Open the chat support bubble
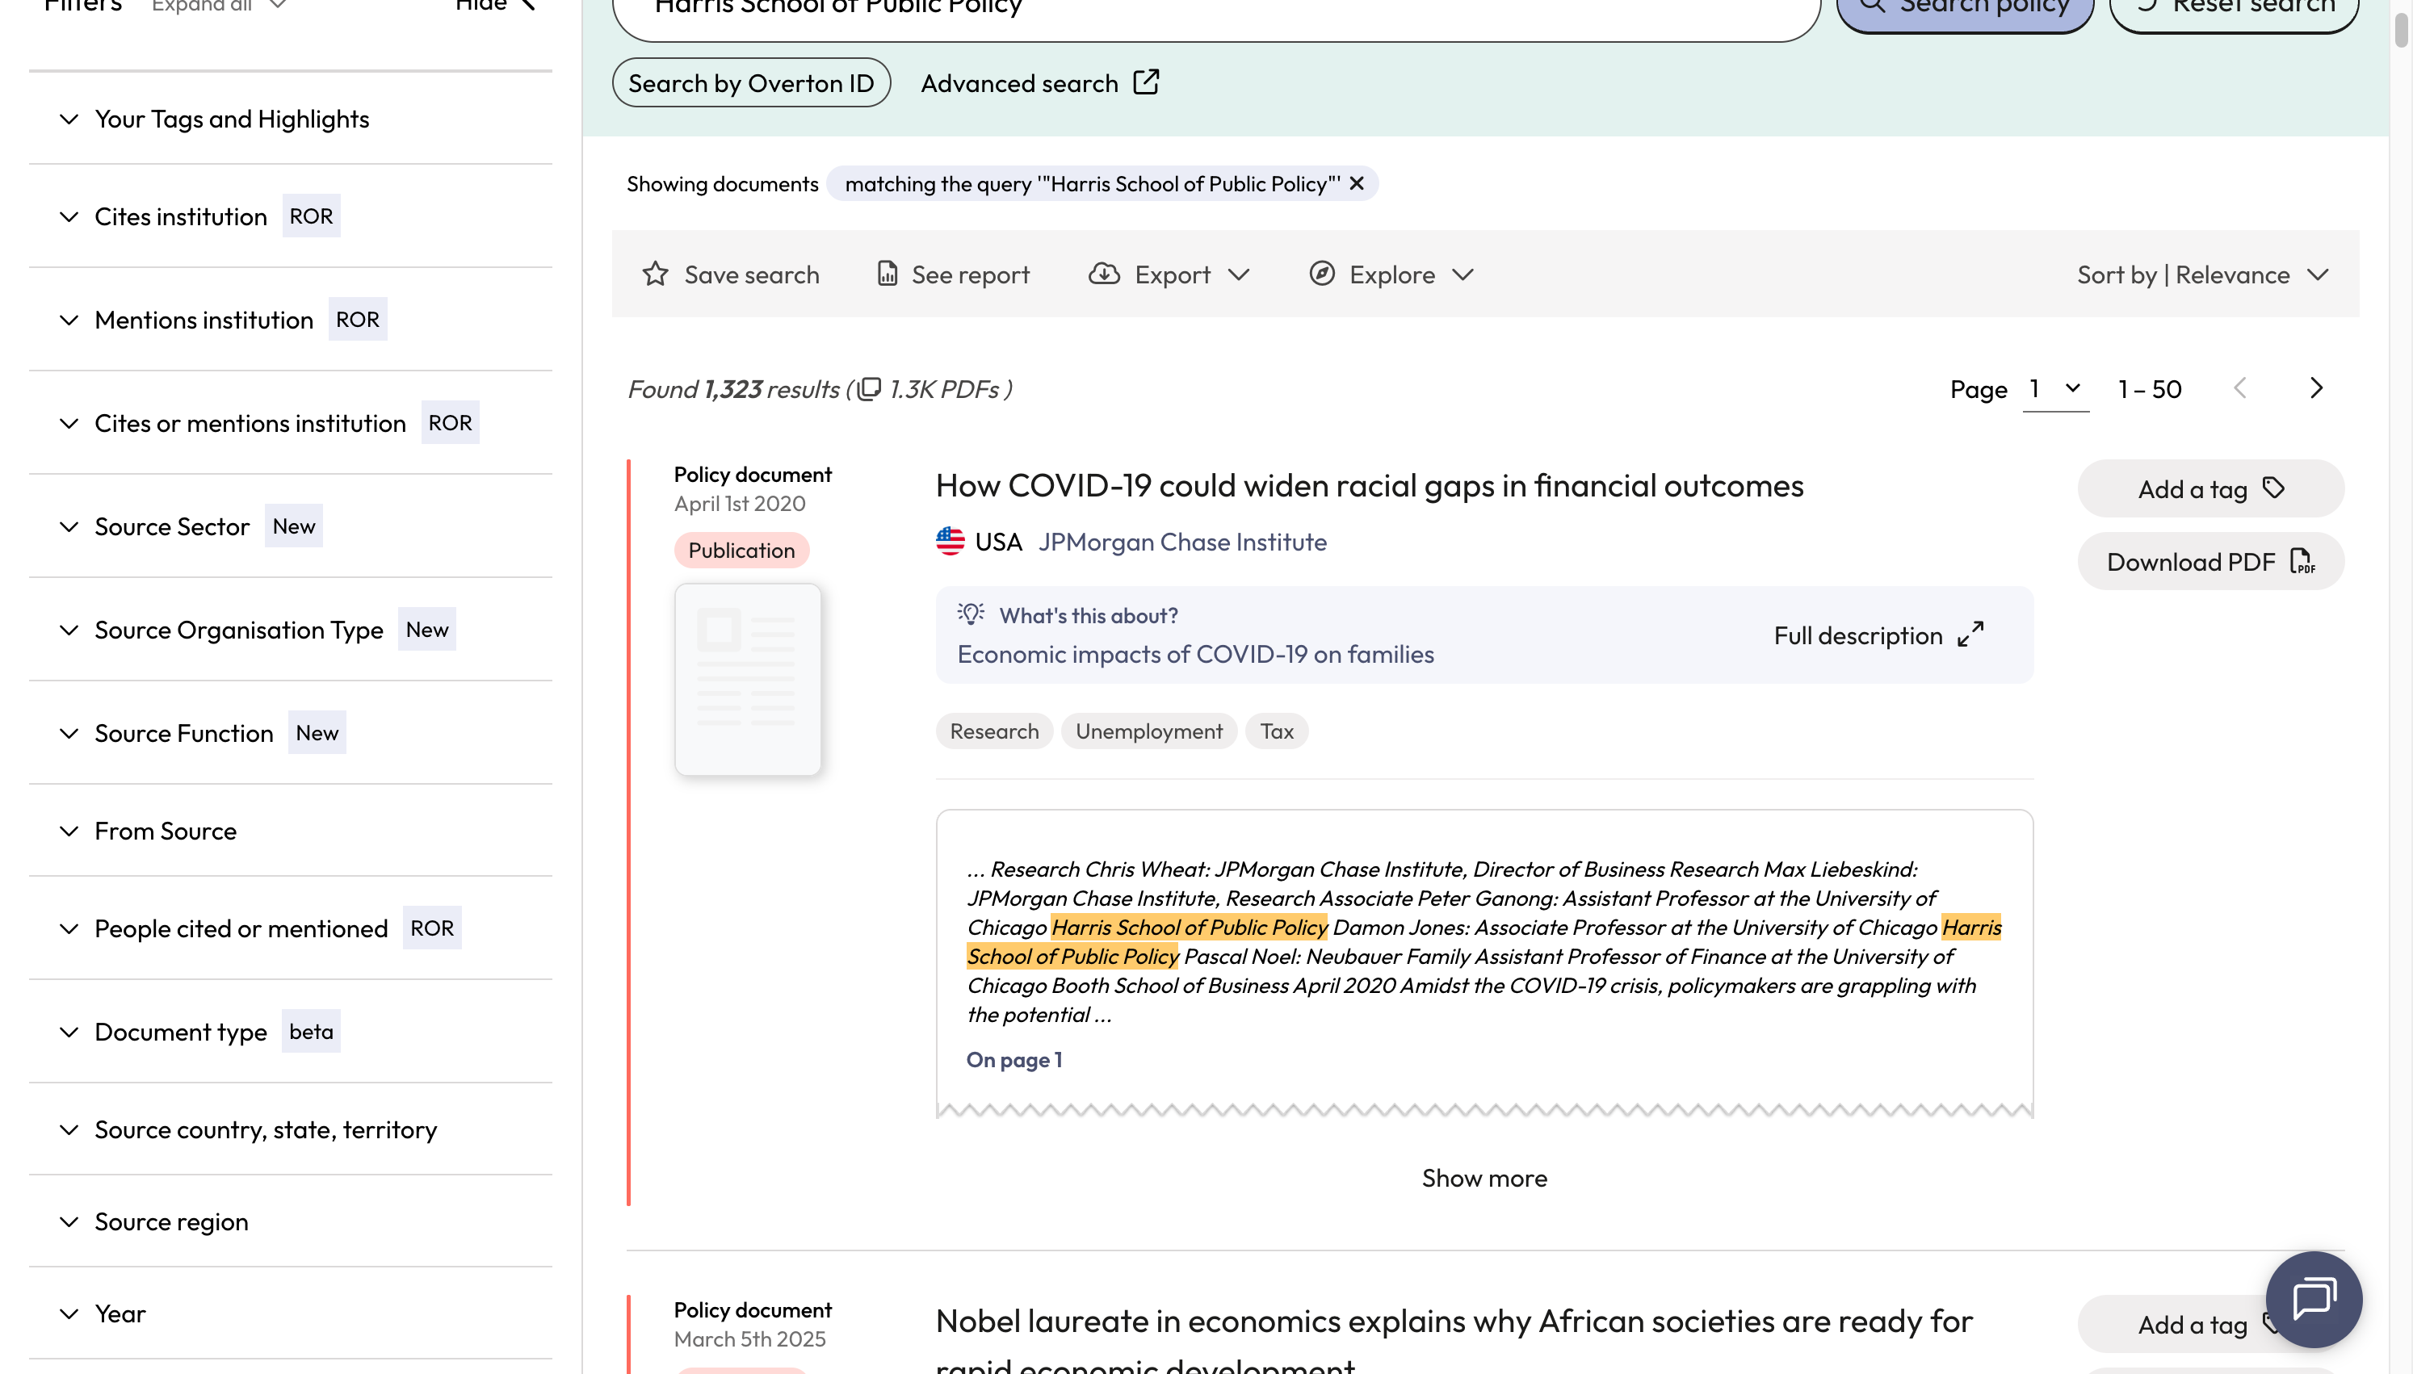 click(x=2314, y=1298)
